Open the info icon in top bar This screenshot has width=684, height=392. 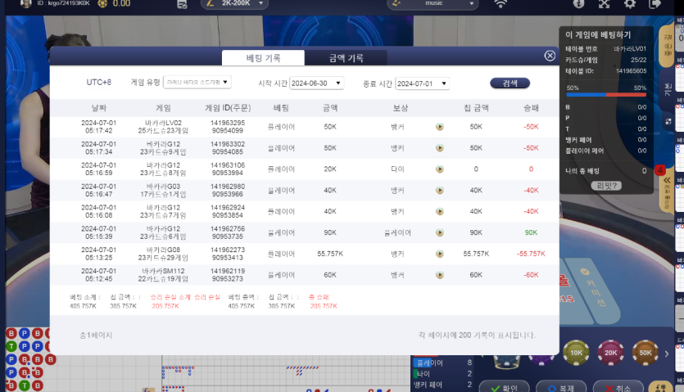point(578,4)
